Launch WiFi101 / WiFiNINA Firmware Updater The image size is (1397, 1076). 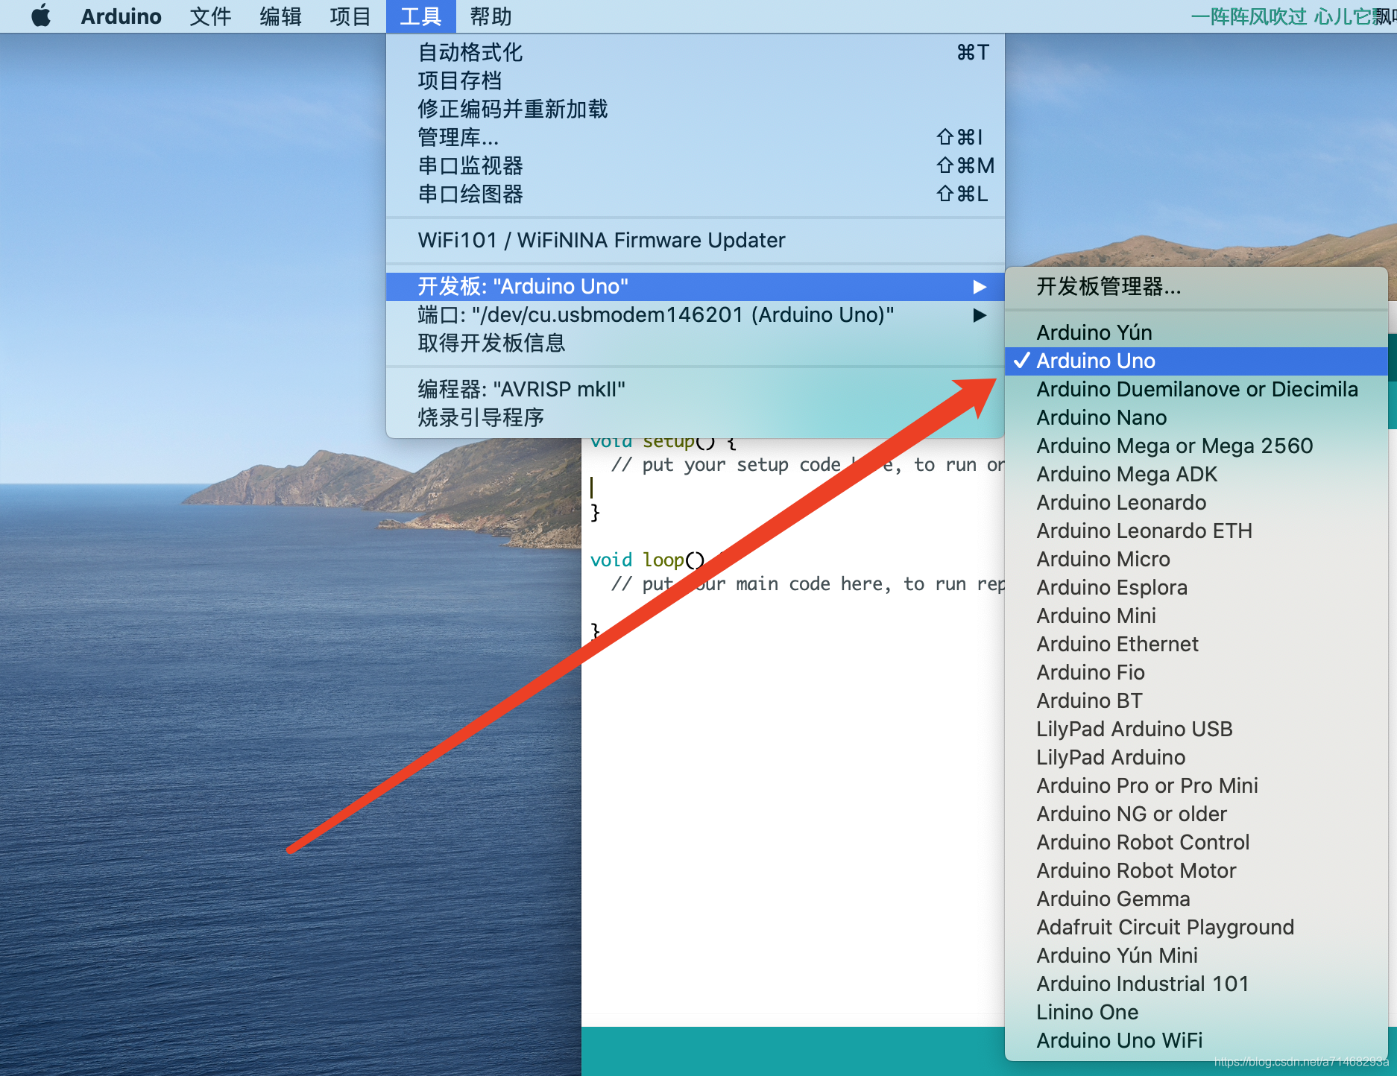696,240
